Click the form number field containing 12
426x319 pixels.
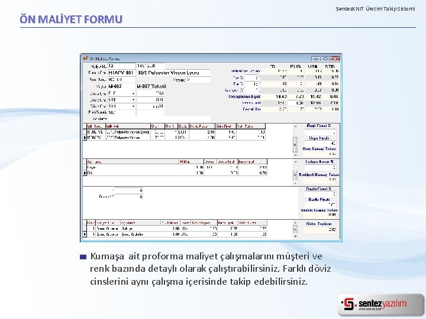(122, 66)
